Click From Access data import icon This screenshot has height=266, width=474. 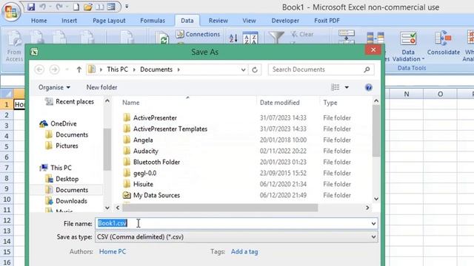point(14,45)
